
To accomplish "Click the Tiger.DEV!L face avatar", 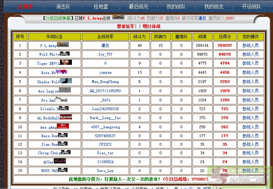I will 66,62.
